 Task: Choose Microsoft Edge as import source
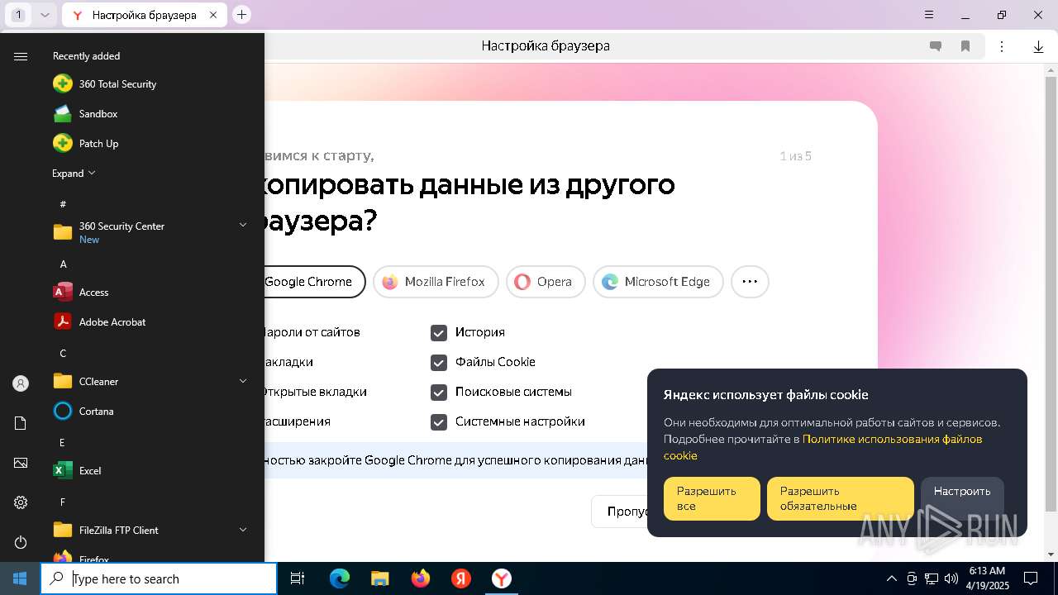coord(658,282)
